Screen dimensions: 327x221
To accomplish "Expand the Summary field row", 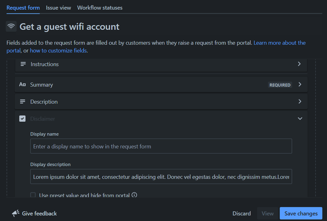I will [x=300, y=85].
